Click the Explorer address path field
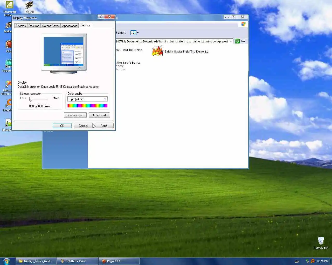 pyautogui.click(x=172, y=41)
